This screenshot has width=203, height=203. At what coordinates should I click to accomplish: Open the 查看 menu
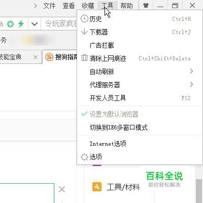[x=69, y=6]
